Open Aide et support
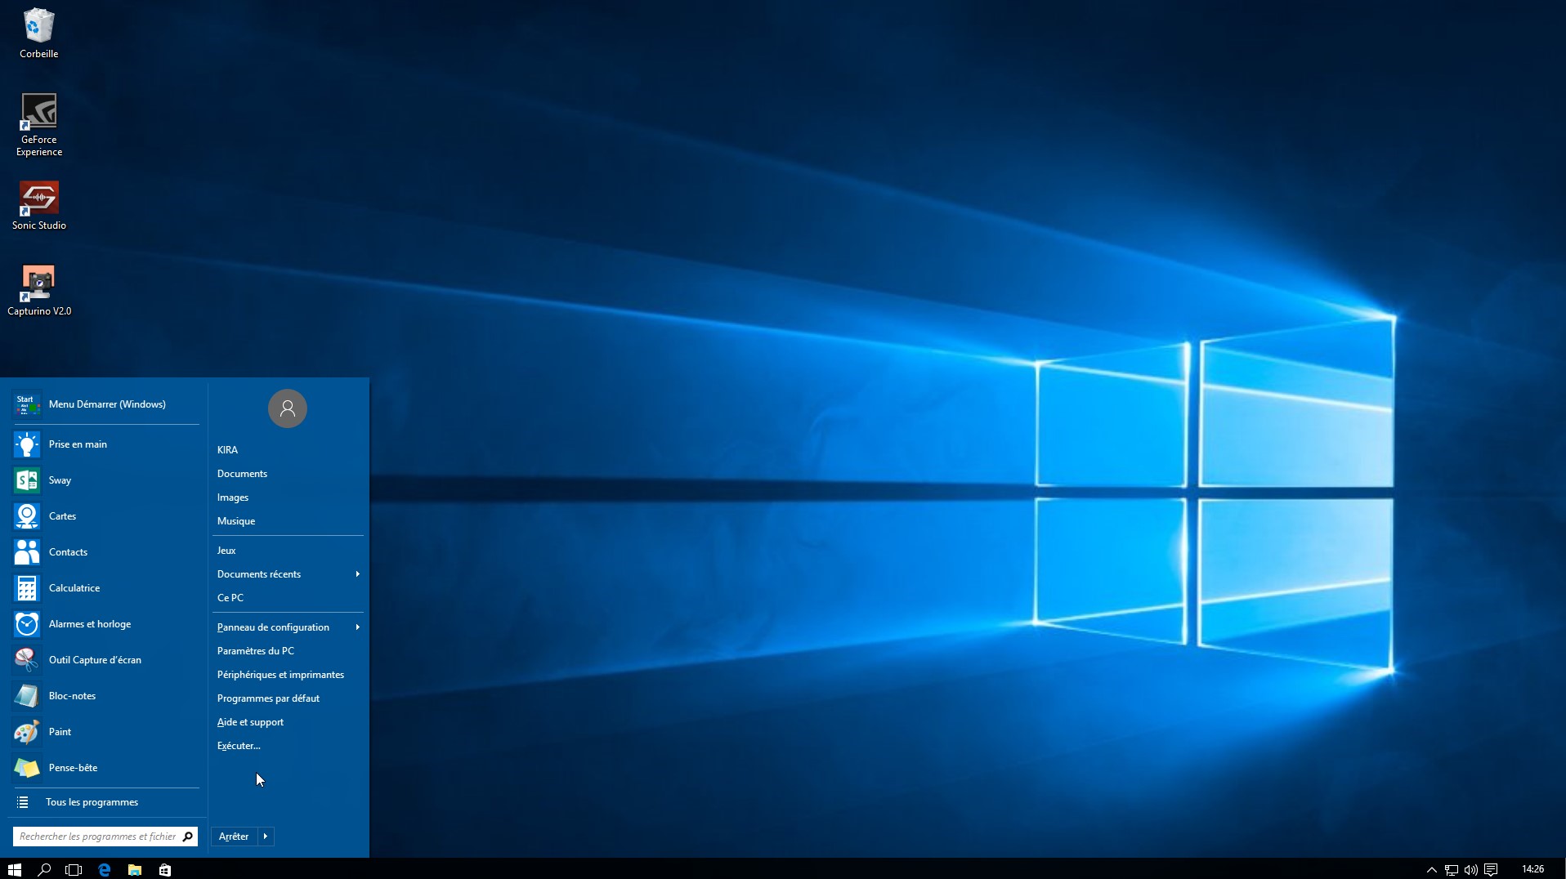 [288, 722]
